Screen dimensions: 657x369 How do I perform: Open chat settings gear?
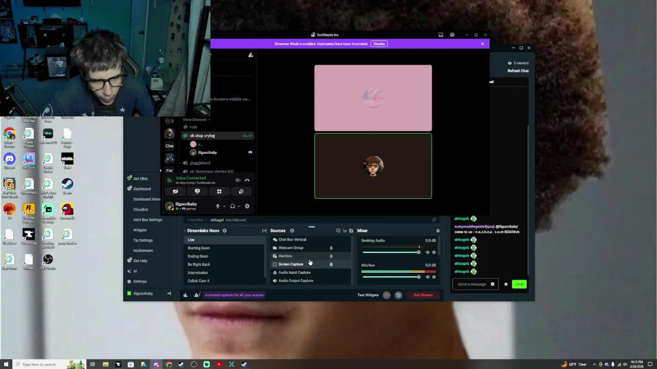coord(506,284)
